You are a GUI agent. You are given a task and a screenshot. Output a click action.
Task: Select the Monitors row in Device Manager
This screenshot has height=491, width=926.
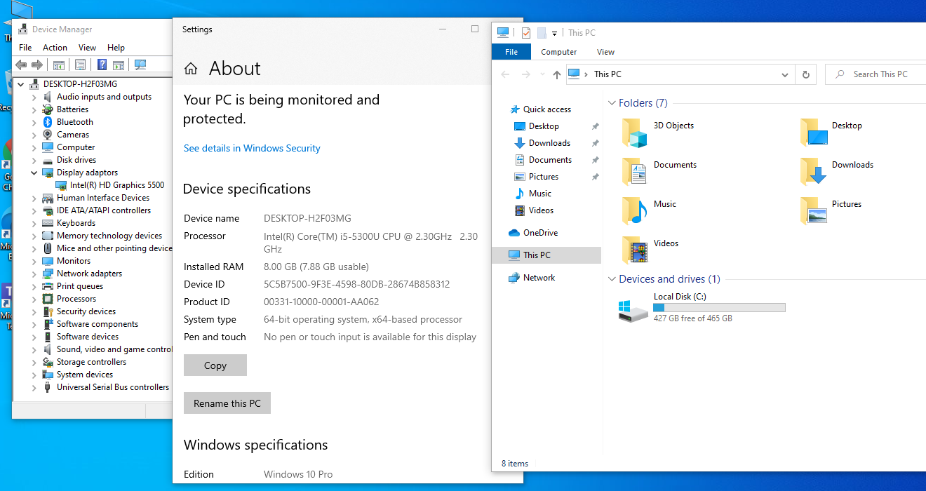point(74,261)
